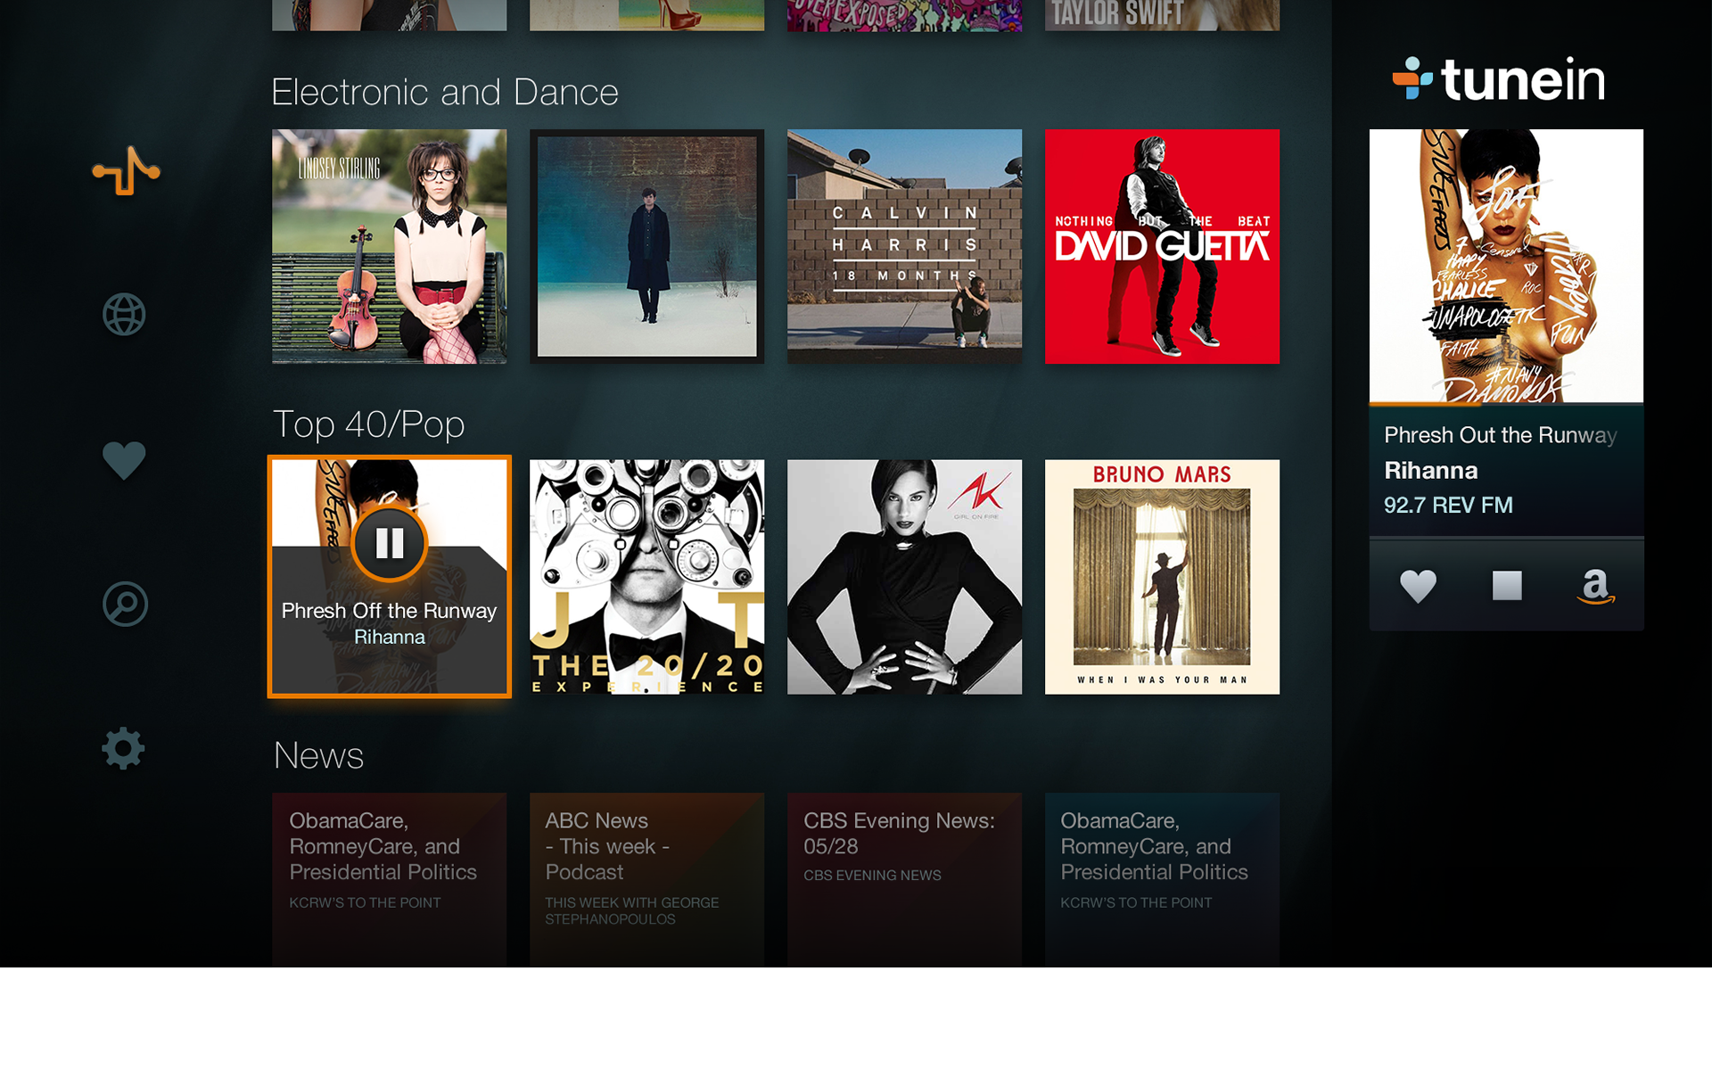Image resolution: width=1712 pixels, height=1070 pixels.
Task: Click the Rihanna now playing album art
Action: pyautogui.click(x=1506, y=266)
